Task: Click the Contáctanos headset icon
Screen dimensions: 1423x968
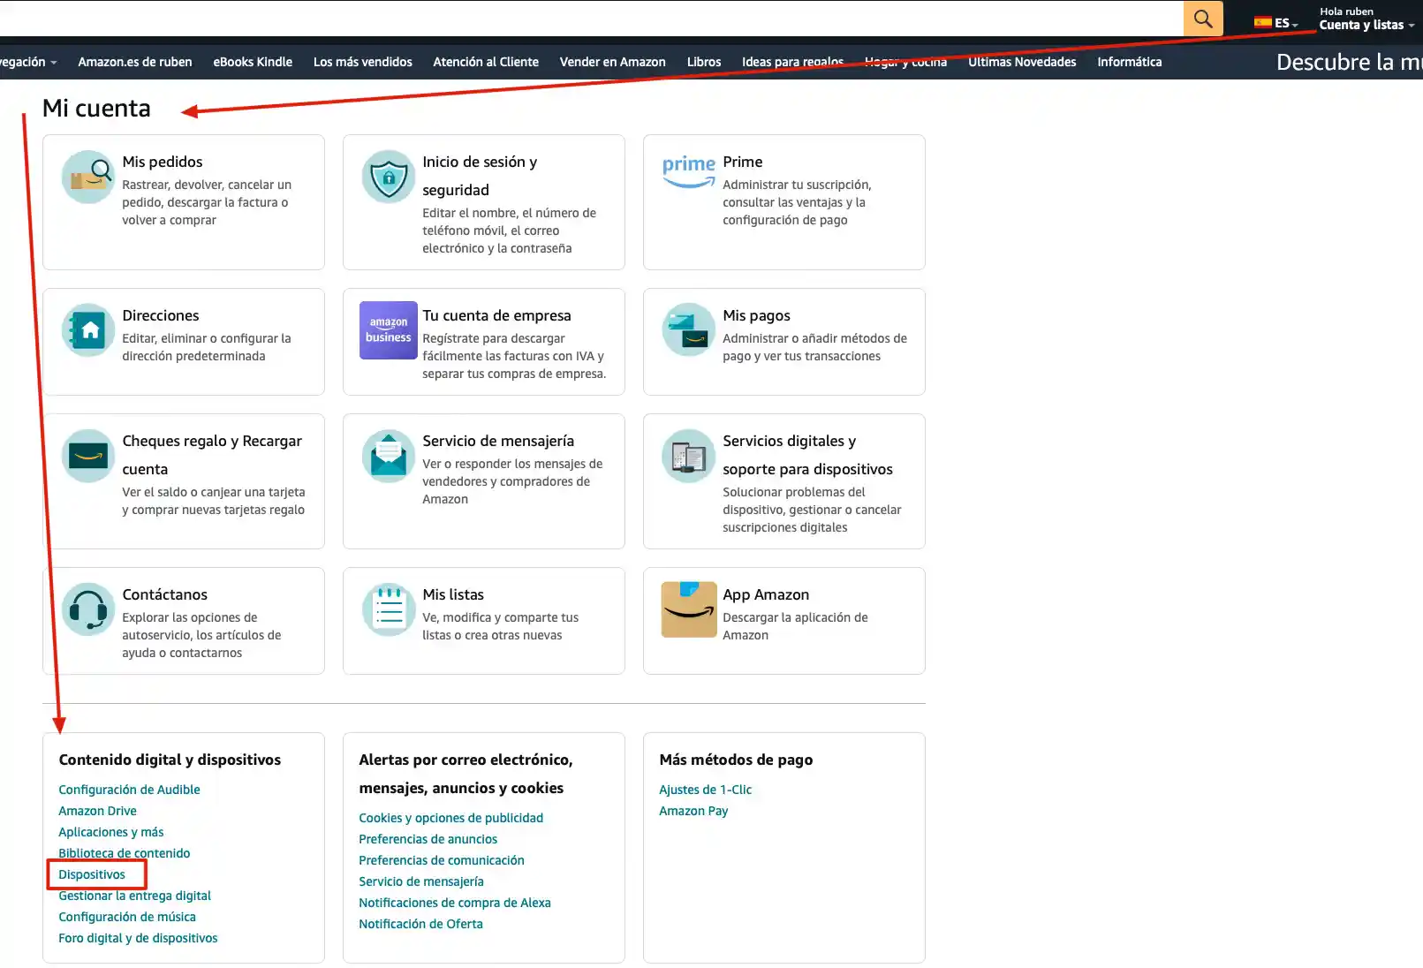Action: [88, 609]
